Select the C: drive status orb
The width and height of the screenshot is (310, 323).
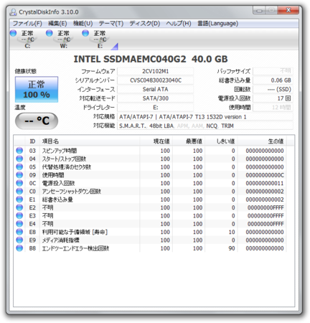point(14,33)
